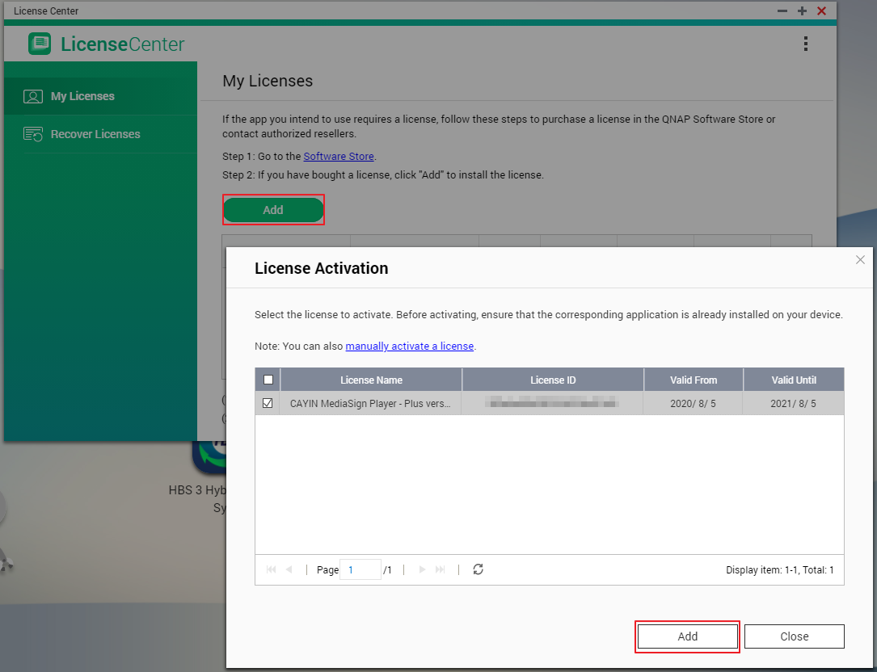The image size is (877, 672).
Task: Uncheck the CAYIN MediaSign Player license checkbox
Action: (x=268, y=403)
